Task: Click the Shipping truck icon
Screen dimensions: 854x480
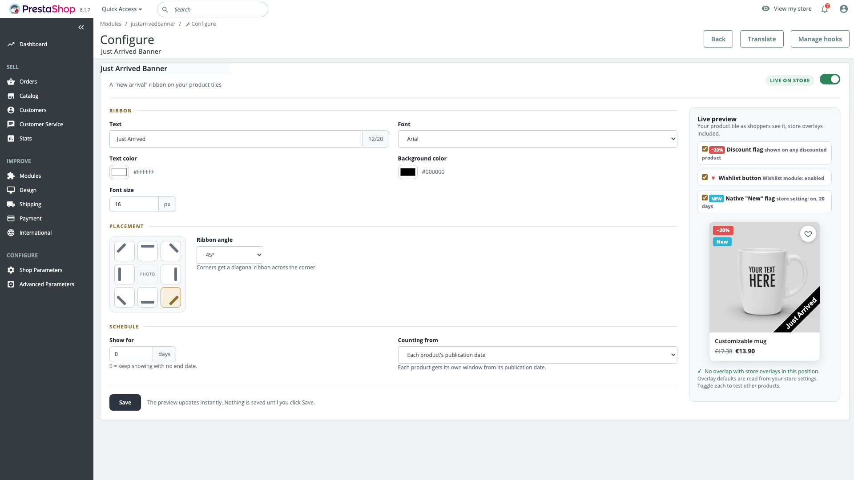Action: (x=11, y=204)
